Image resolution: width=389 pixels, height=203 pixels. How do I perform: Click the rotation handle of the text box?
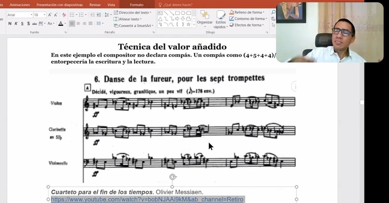[x=172, y=177]
